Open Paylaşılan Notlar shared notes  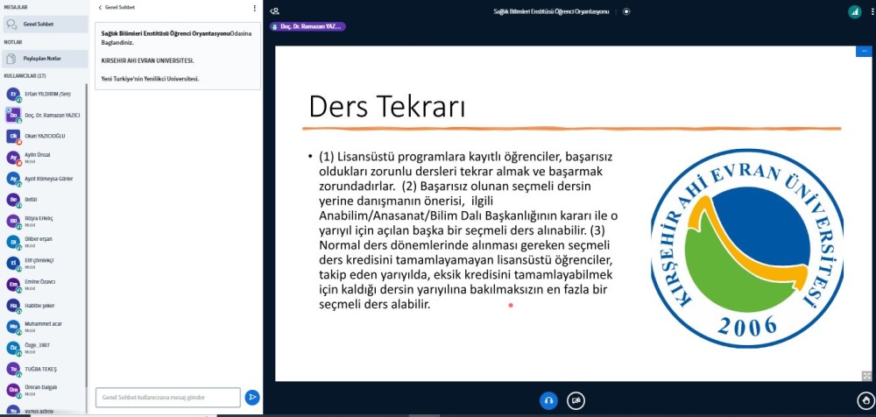coord(46,59)
